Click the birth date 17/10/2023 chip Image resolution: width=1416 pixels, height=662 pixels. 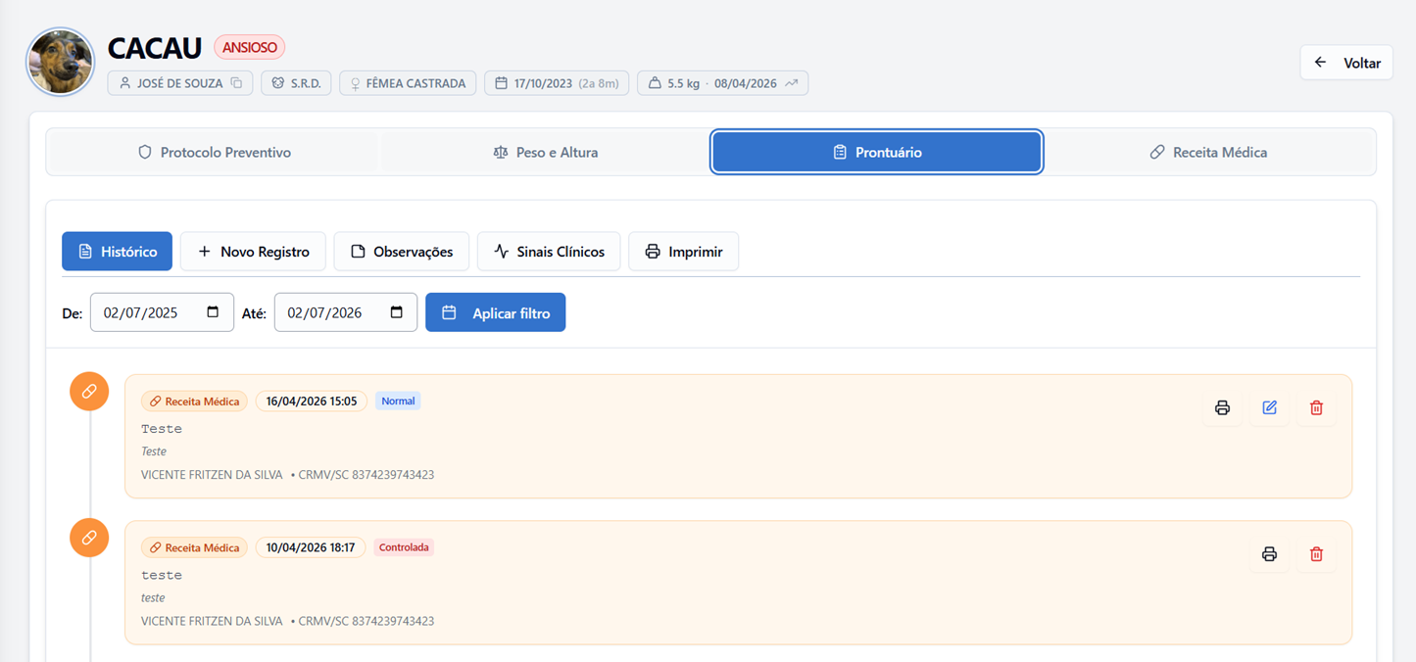[557, 83]
